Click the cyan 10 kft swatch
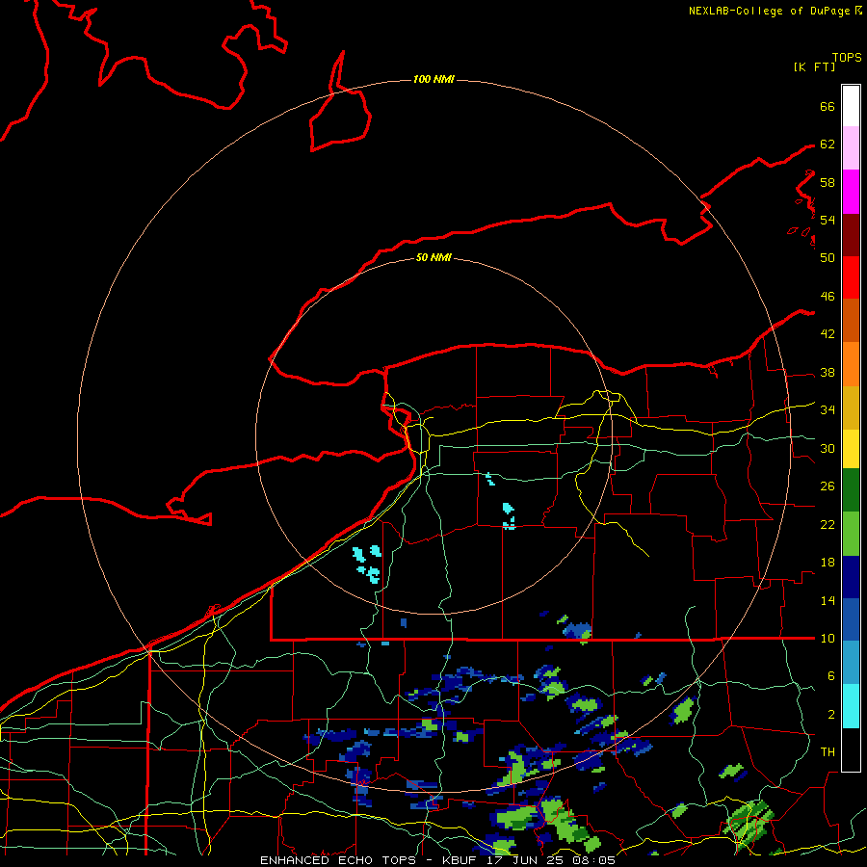 coord(851,706)
